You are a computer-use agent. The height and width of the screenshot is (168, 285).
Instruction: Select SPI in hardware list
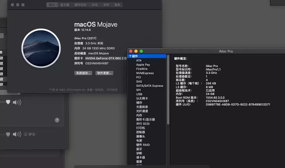pyautogui.click(x=138, y=90)
